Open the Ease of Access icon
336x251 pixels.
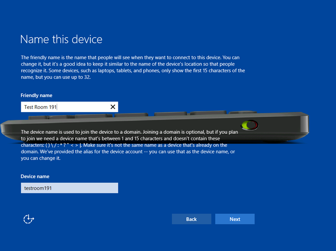(29, 219)
